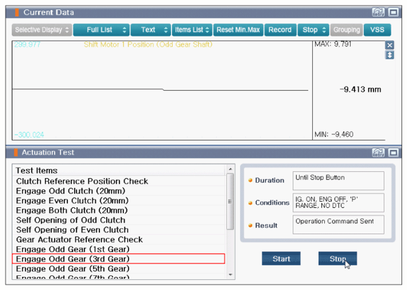407x290 pixels.
Task: Maximize the Actuation Test panel
Action: 393,152
